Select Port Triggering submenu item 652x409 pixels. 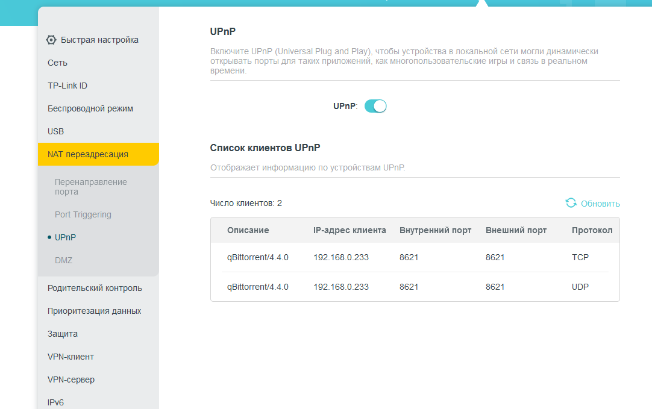[83, 214]
